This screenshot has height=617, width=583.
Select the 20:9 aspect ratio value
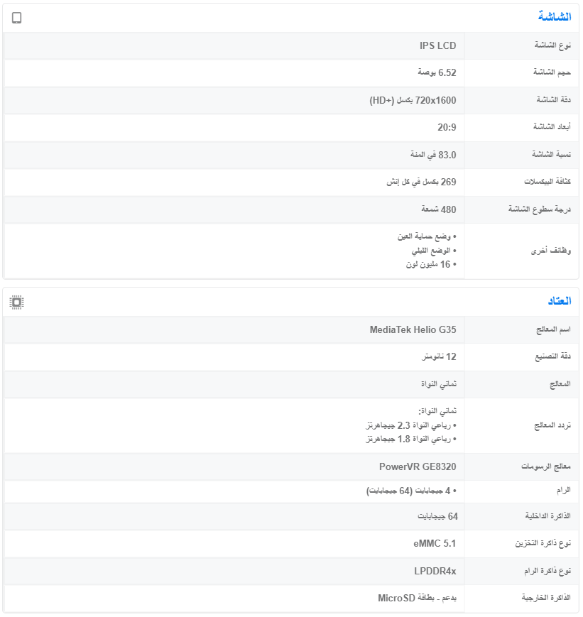pos(447,128)
